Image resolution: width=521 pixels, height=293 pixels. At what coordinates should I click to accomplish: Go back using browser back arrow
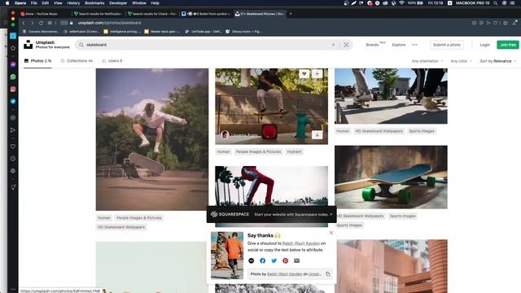tap(24, 23)
